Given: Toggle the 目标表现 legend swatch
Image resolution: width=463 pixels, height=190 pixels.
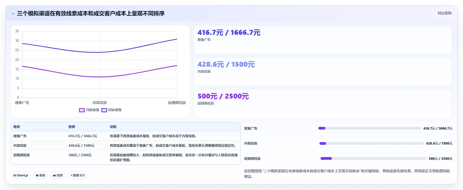Looking at the screenshot, I should 104,110.
